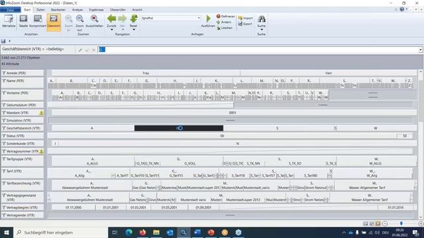Click the warning icon on Mandant (VTR)

[41, 113]
